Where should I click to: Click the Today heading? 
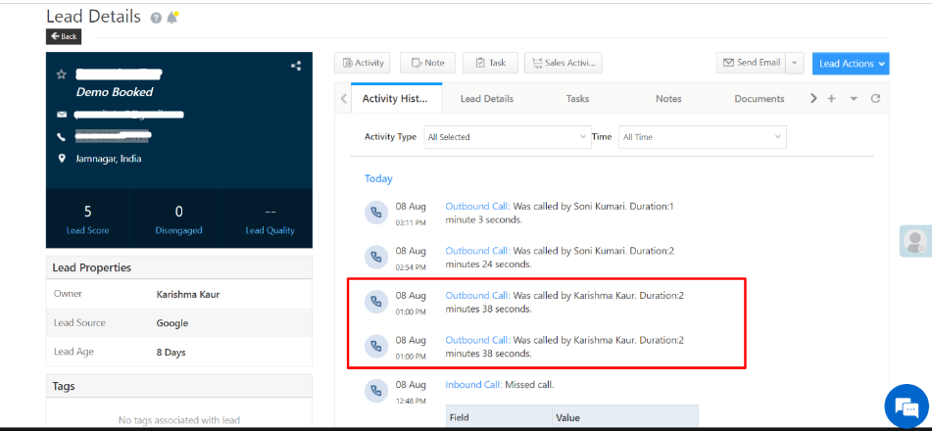point(378,178)
